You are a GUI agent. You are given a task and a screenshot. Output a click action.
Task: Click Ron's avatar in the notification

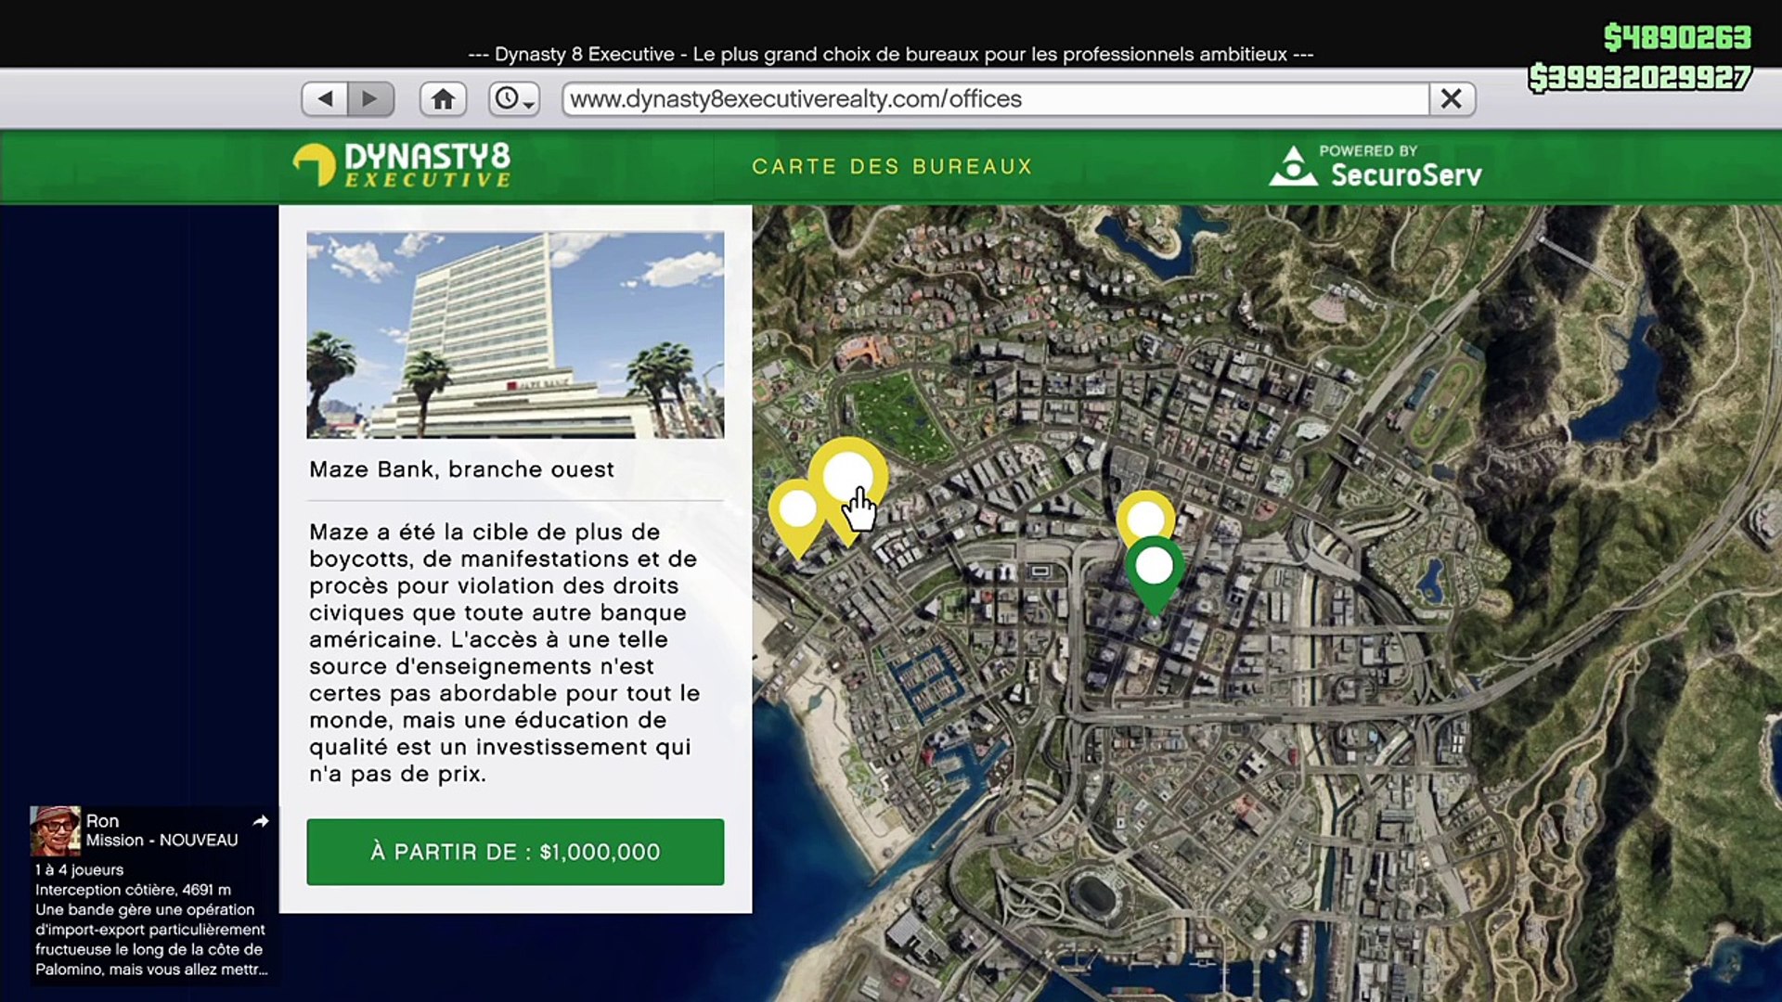(54, 830)
